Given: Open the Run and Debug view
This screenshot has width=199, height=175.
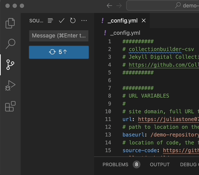Looking at the screenshot, I should tap(10, 85).
